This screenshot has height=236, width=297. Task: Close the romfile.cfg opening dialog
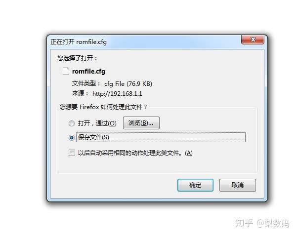click(x=253, y=39)
